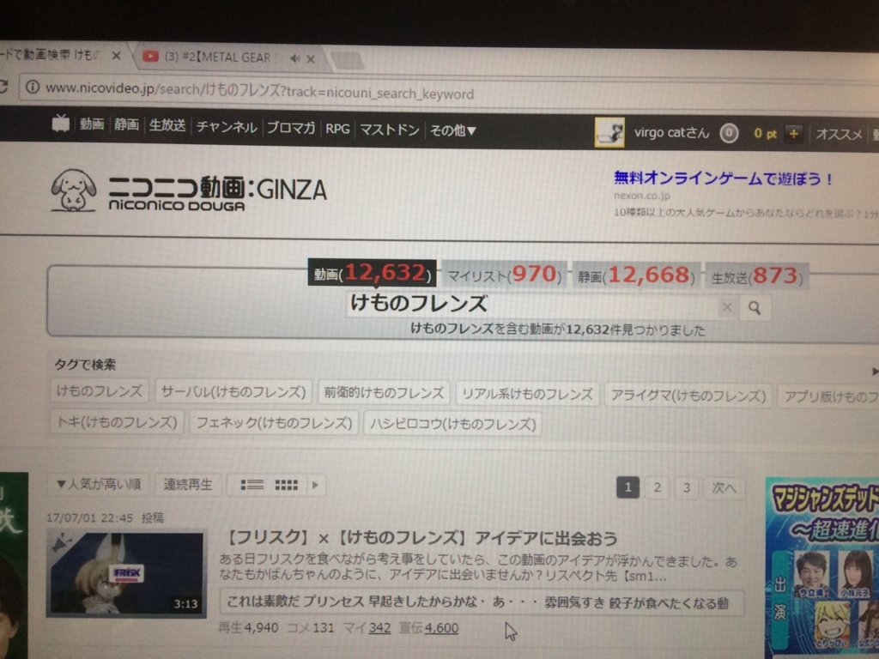879x659 pixels.
Task: Click the 連続再生 button
Action: click(x=188, y=484)
